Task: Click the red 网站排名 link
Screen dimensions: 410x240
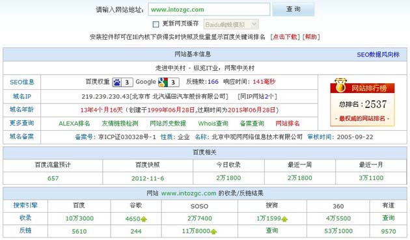Action: [x=288, y=124]
